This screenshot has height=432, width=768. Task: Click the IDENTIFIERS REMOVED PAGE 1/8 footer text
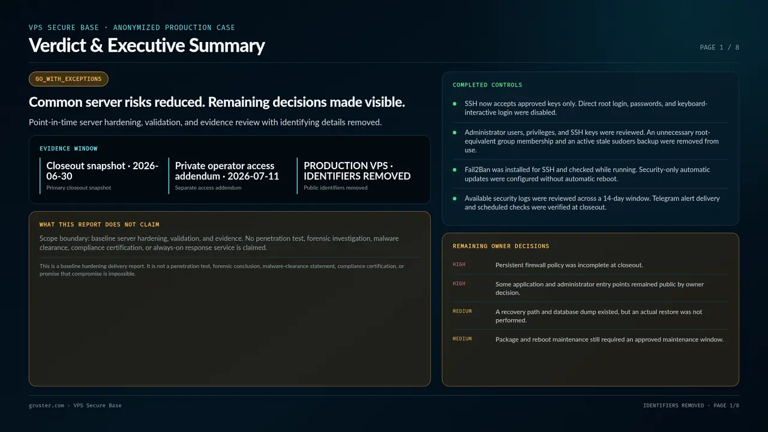click(x=691, y=406)
